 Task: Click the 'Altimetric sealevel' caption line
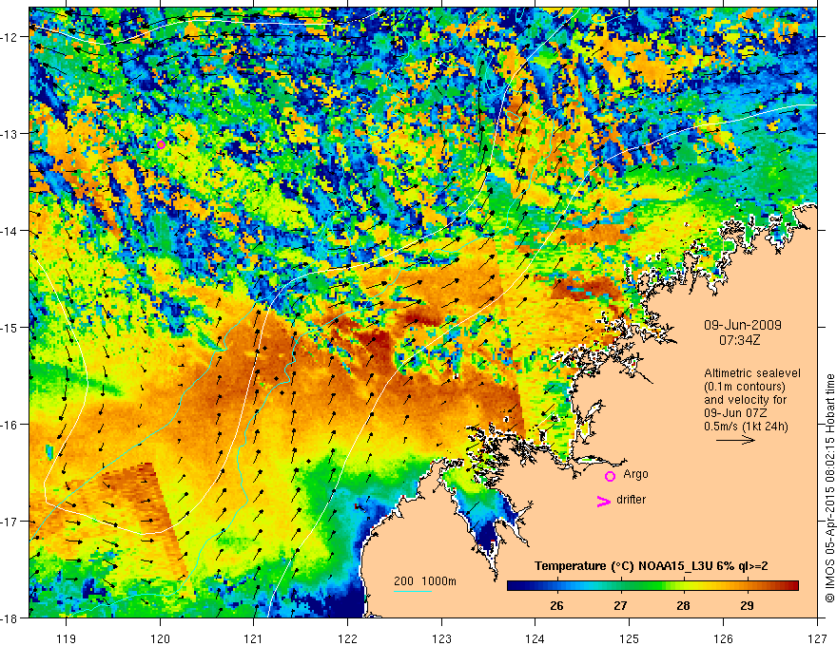(752, 373)
